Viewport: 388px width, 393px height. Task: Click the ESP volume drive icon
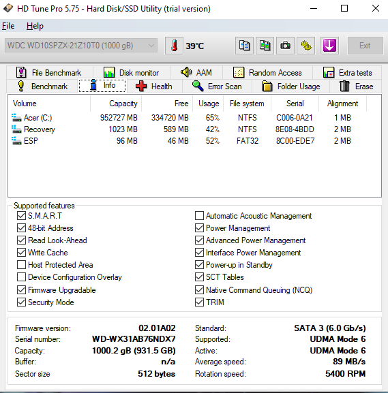pyautogui.click(x=16, y=141)
